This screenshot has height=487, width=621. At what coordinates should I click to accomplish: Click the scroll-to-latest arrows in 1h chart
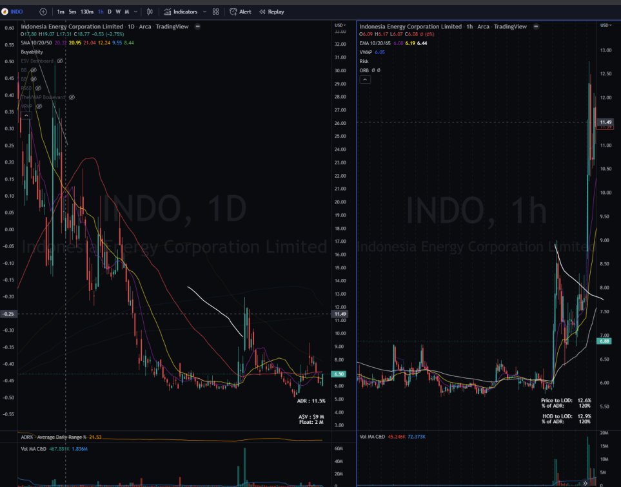pyautogui.click(x=585, y=483)
